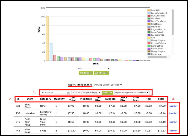This screenshot has height=136, width=188.
Task: Select Id cell 741
Action: [18, 122]
